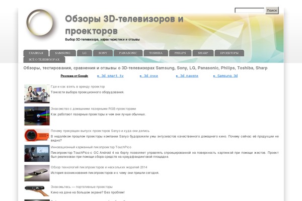This screenshot has height=201, width=302.
Task: Open the site title Обзоры 3D-телевизоров и проекторов
Action: [x=124, y=25]
